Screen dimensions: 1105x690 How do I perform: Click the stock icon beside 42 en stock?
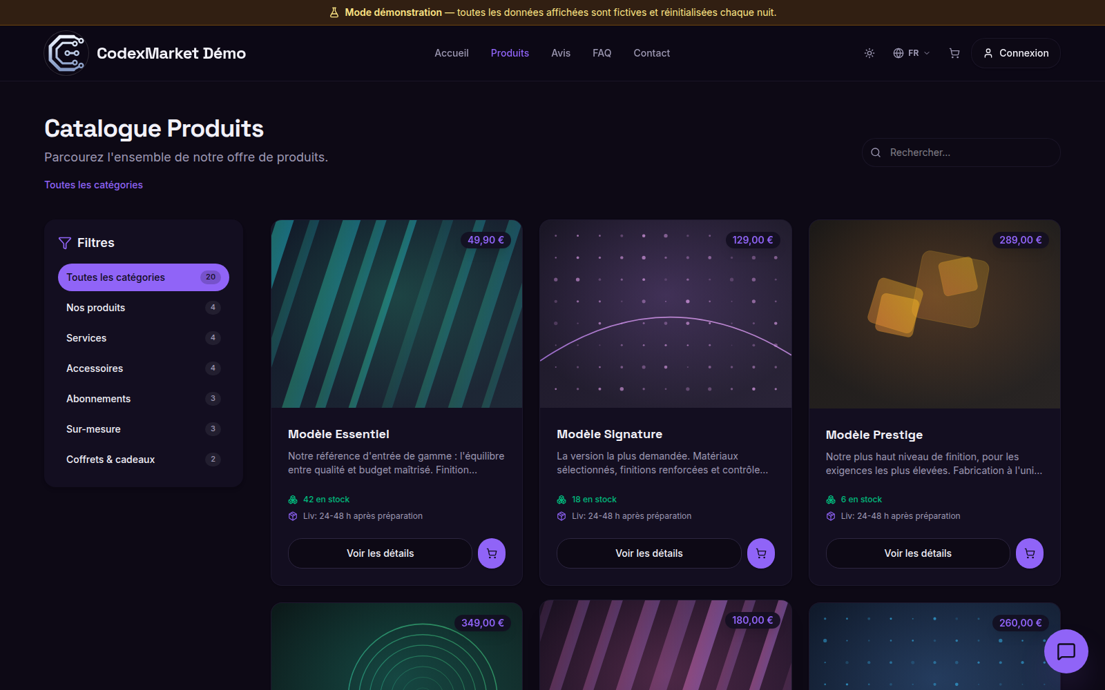click(x=293, y=500)
